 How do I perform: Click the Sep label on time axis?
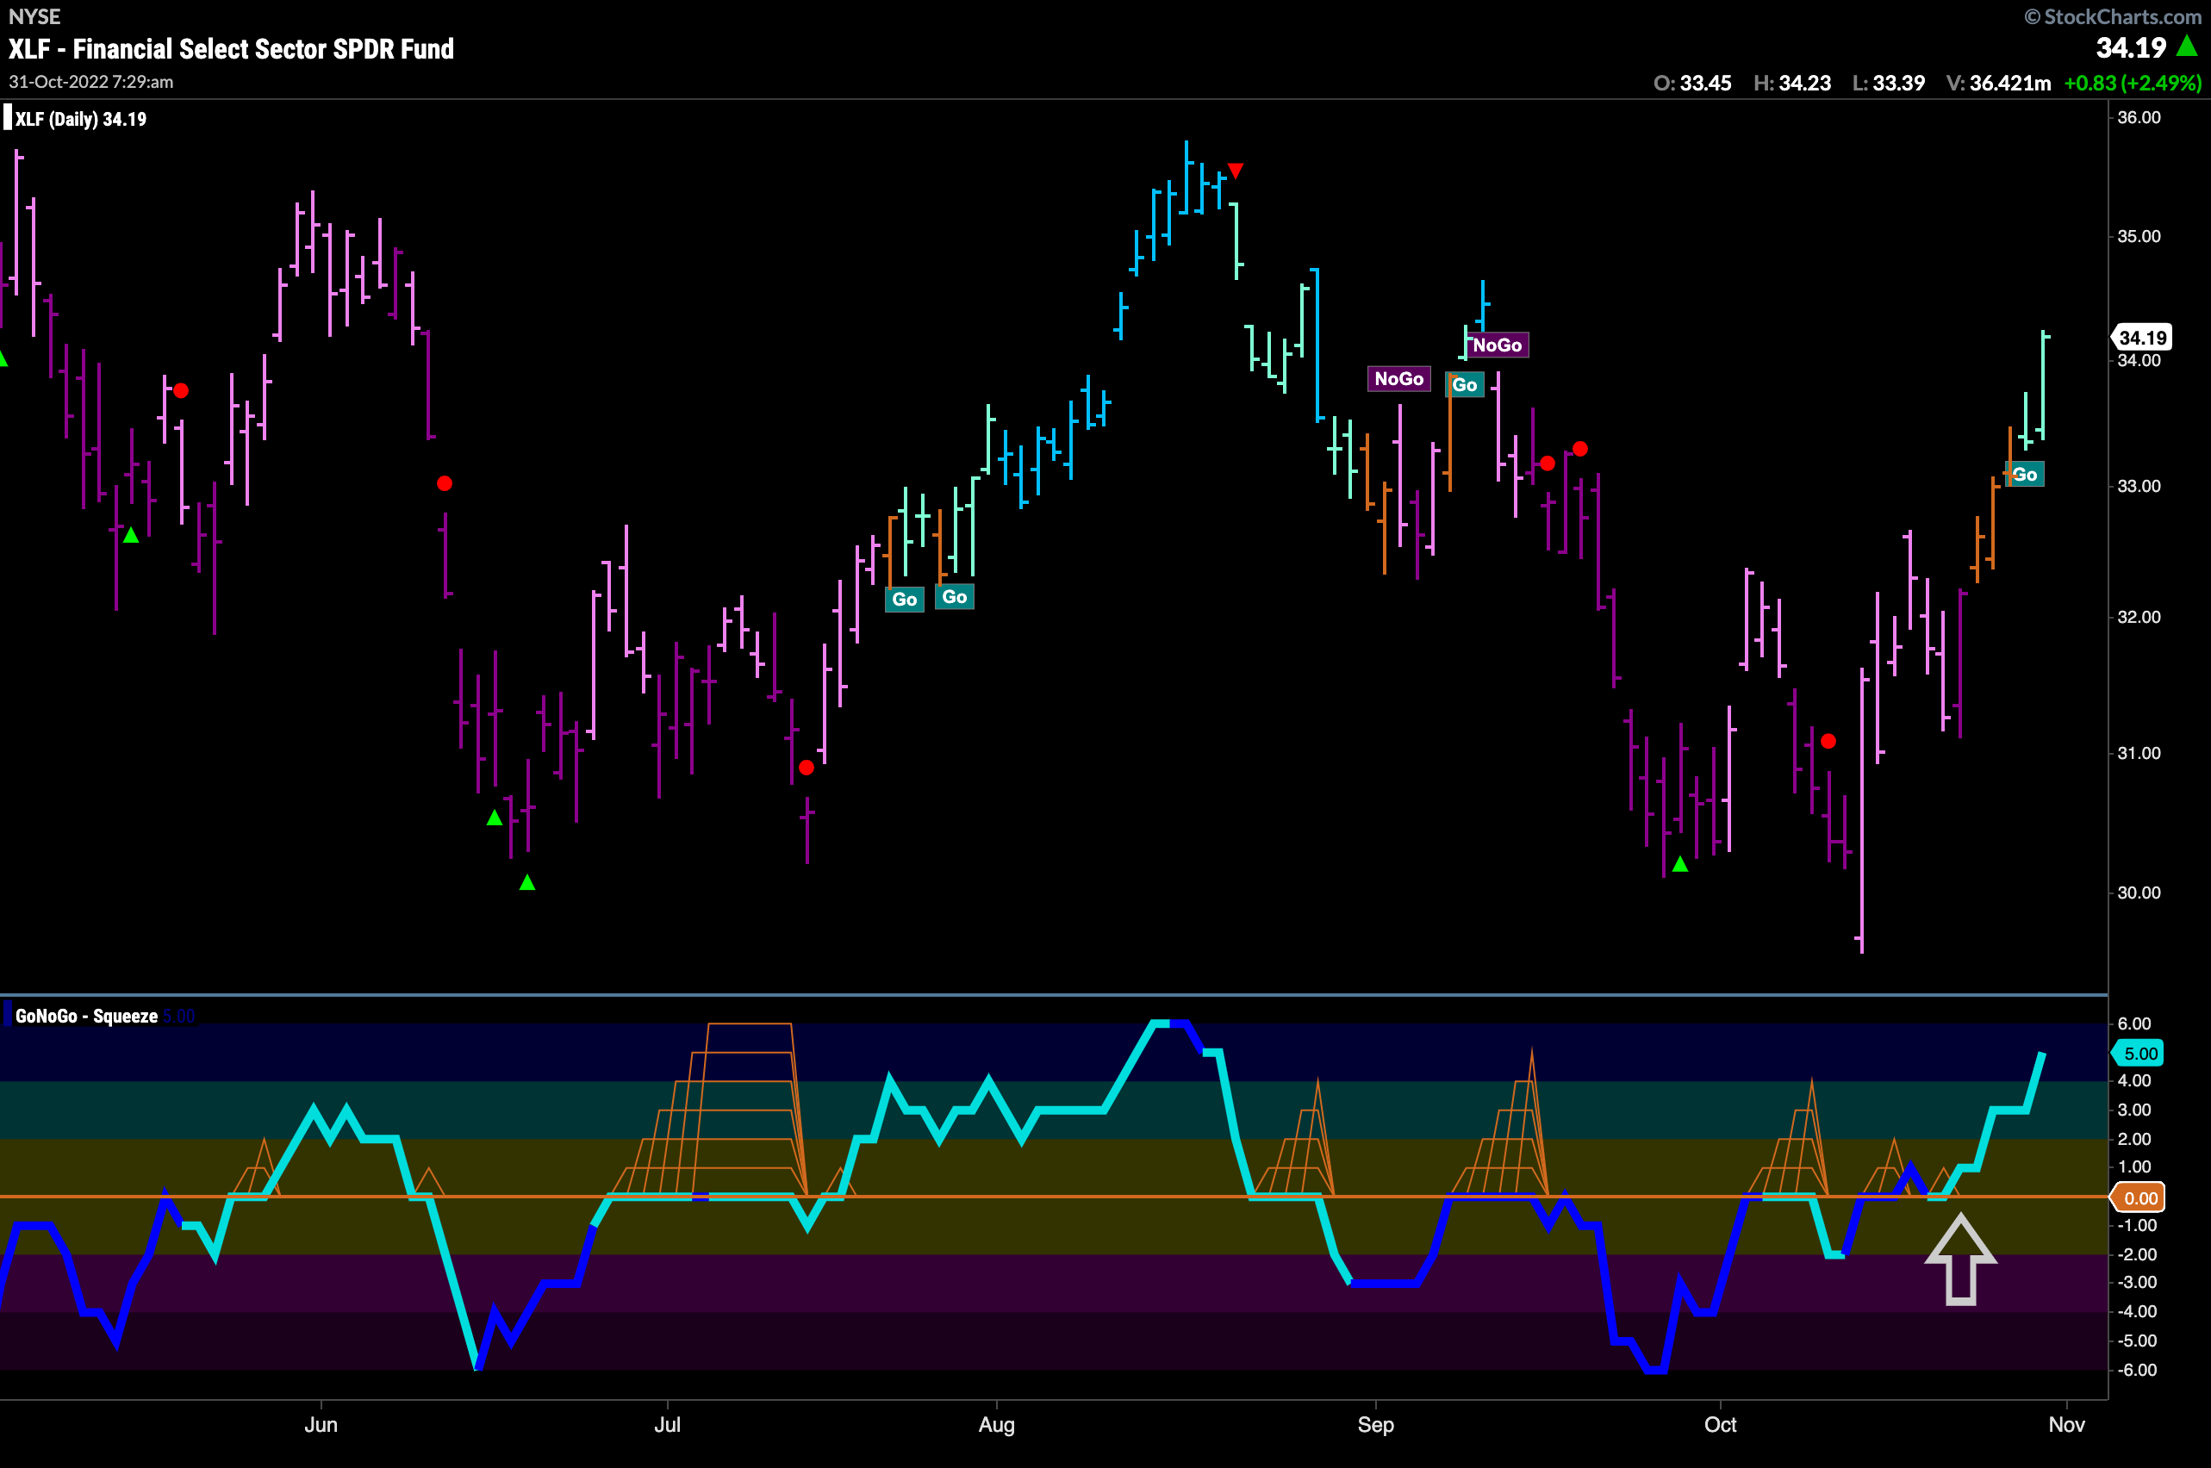coord(1376,1424)
